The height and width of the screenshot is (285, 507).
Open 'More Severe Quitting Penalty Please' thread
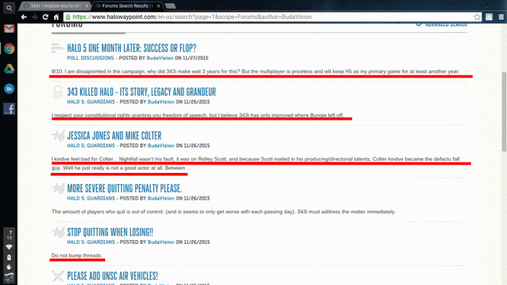pyautogui.click(x=125, y=188)
